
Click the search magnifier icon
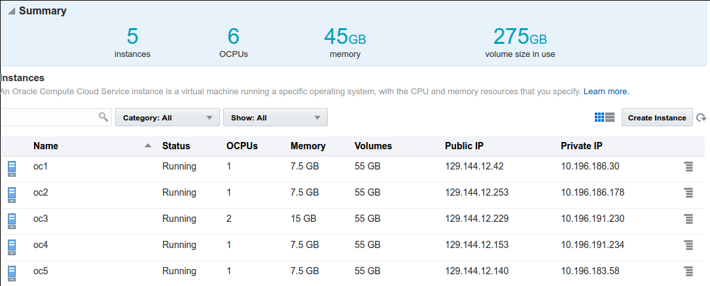click(x=103, y=117)
